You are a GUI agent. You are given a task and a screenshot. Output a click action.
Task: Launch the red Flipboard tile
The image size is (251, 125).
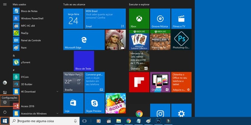pos(139,82)
